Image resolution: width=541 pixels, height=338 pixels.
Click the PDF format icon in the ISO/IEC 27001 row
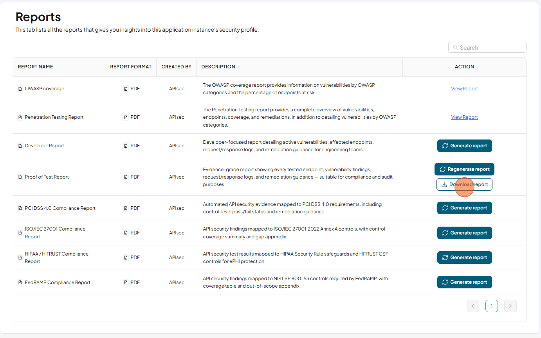pyautogui.click(x=126, y=233)
